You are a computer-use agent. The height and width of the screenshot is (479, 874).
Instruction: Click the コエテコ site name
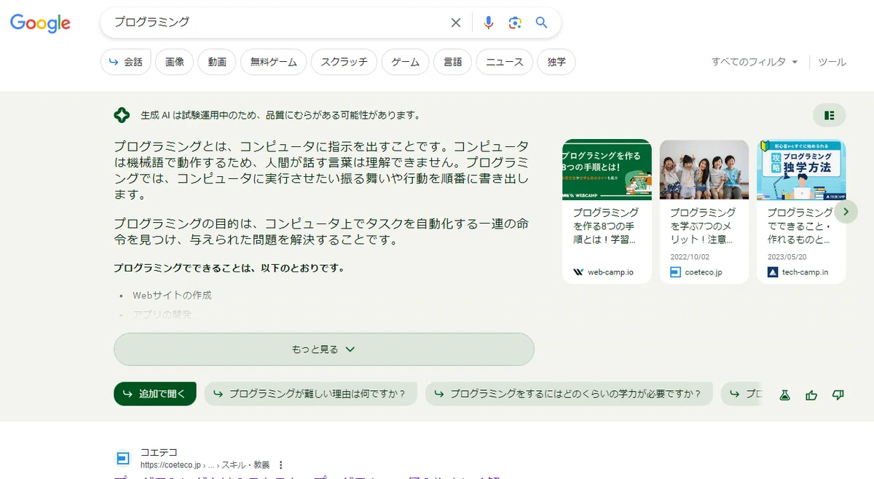click(x=159, y=452)
